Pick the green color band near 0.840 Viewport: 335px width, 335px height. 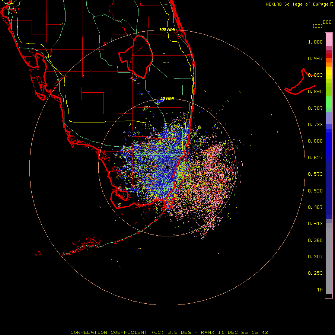[x=329, y=89]
